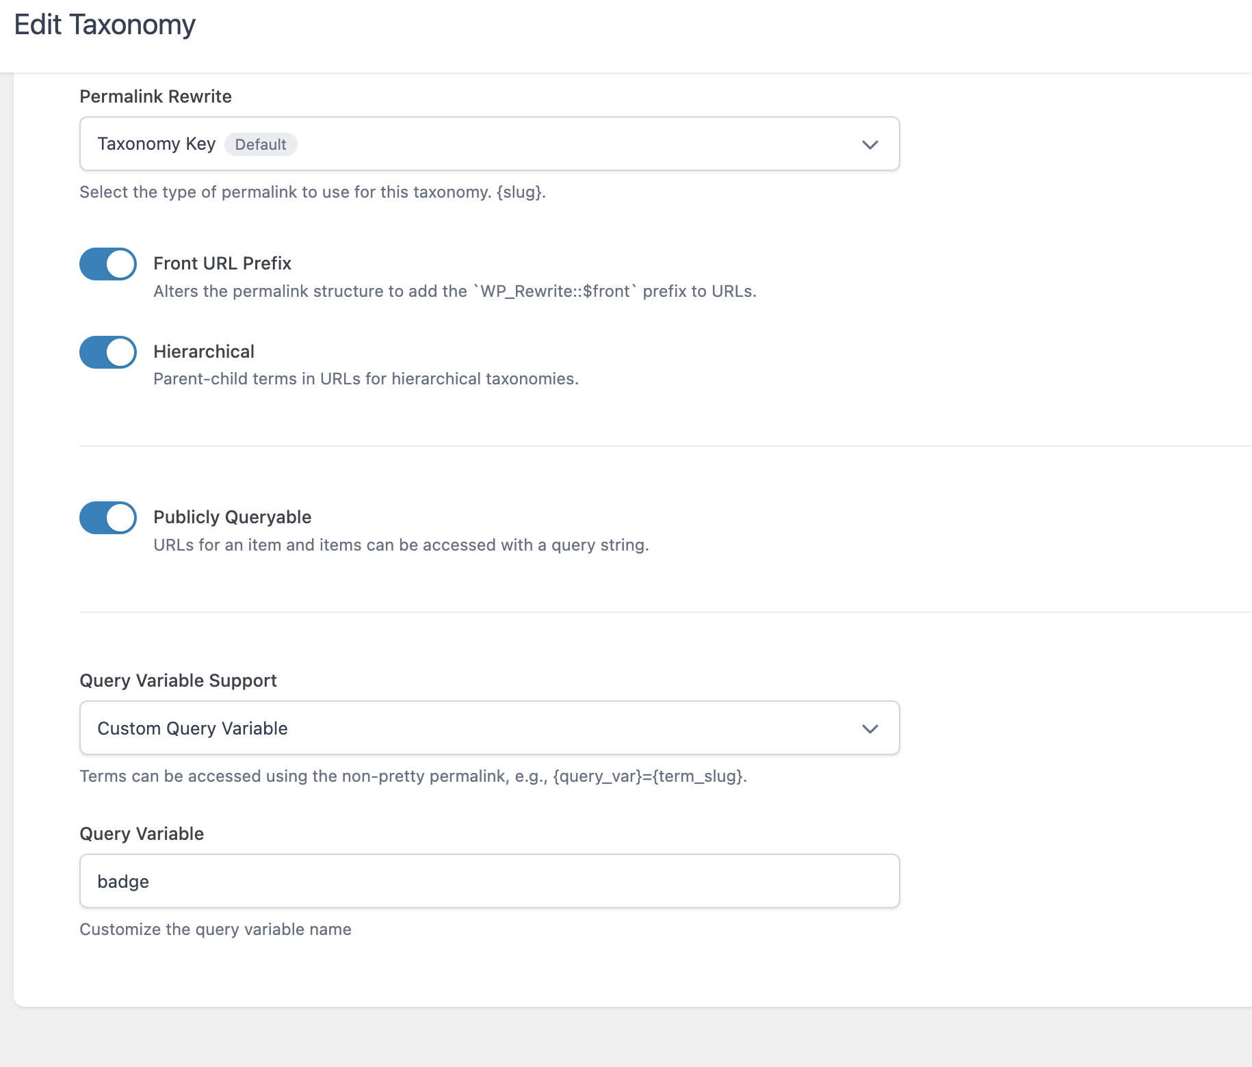Click the 'URLs for an item' description
Viewport: 1252px width, 1067px height.
(401, 545)
